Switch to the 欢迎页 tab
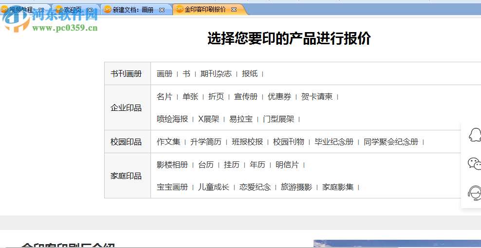This screenshot has width=481, height=248. coord(73,10)
